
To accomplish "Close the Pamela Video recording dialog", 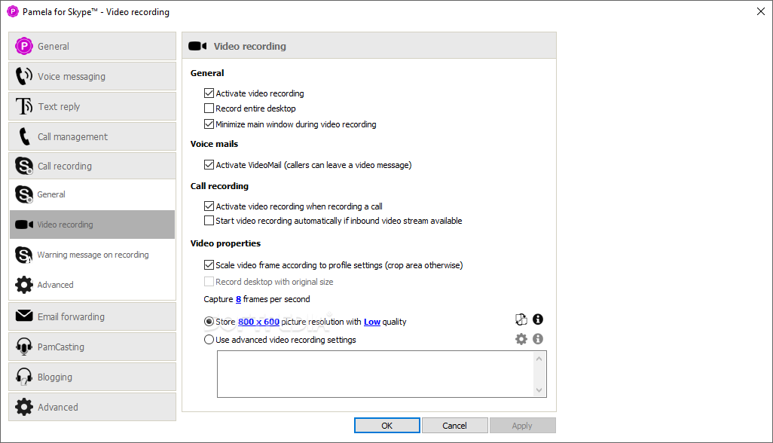I will (761, 11).
